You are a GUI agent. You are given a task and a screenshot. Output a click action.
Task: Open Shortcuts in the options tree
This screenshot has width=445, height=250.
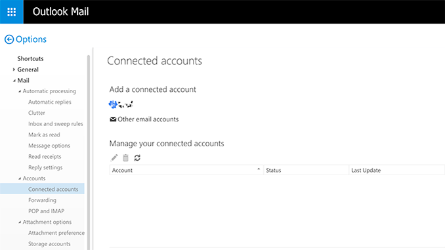pos(30,58)
